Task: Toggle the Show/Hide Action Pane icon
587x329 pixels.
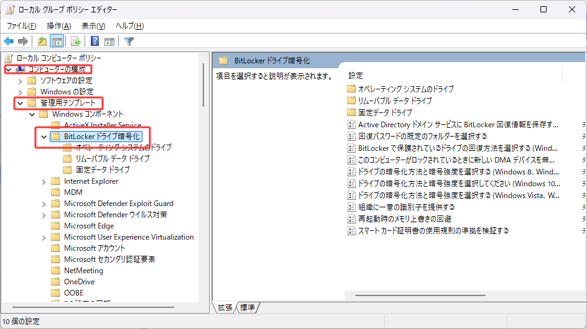Action: [x=109, y=42]
